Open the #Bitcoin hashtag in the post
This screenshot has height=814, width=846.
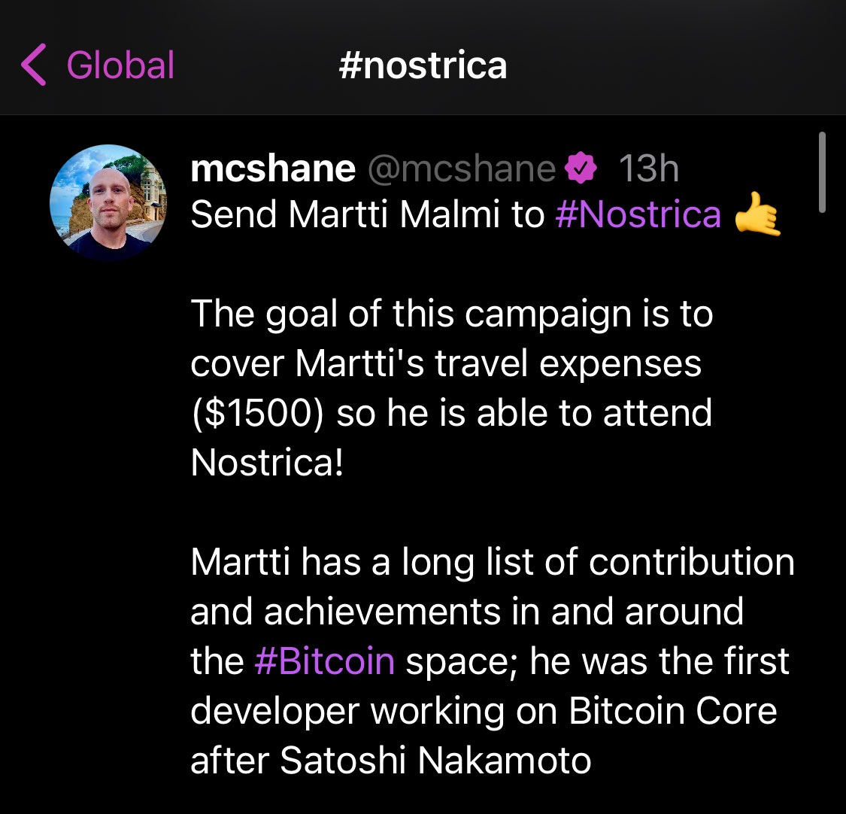325,660
